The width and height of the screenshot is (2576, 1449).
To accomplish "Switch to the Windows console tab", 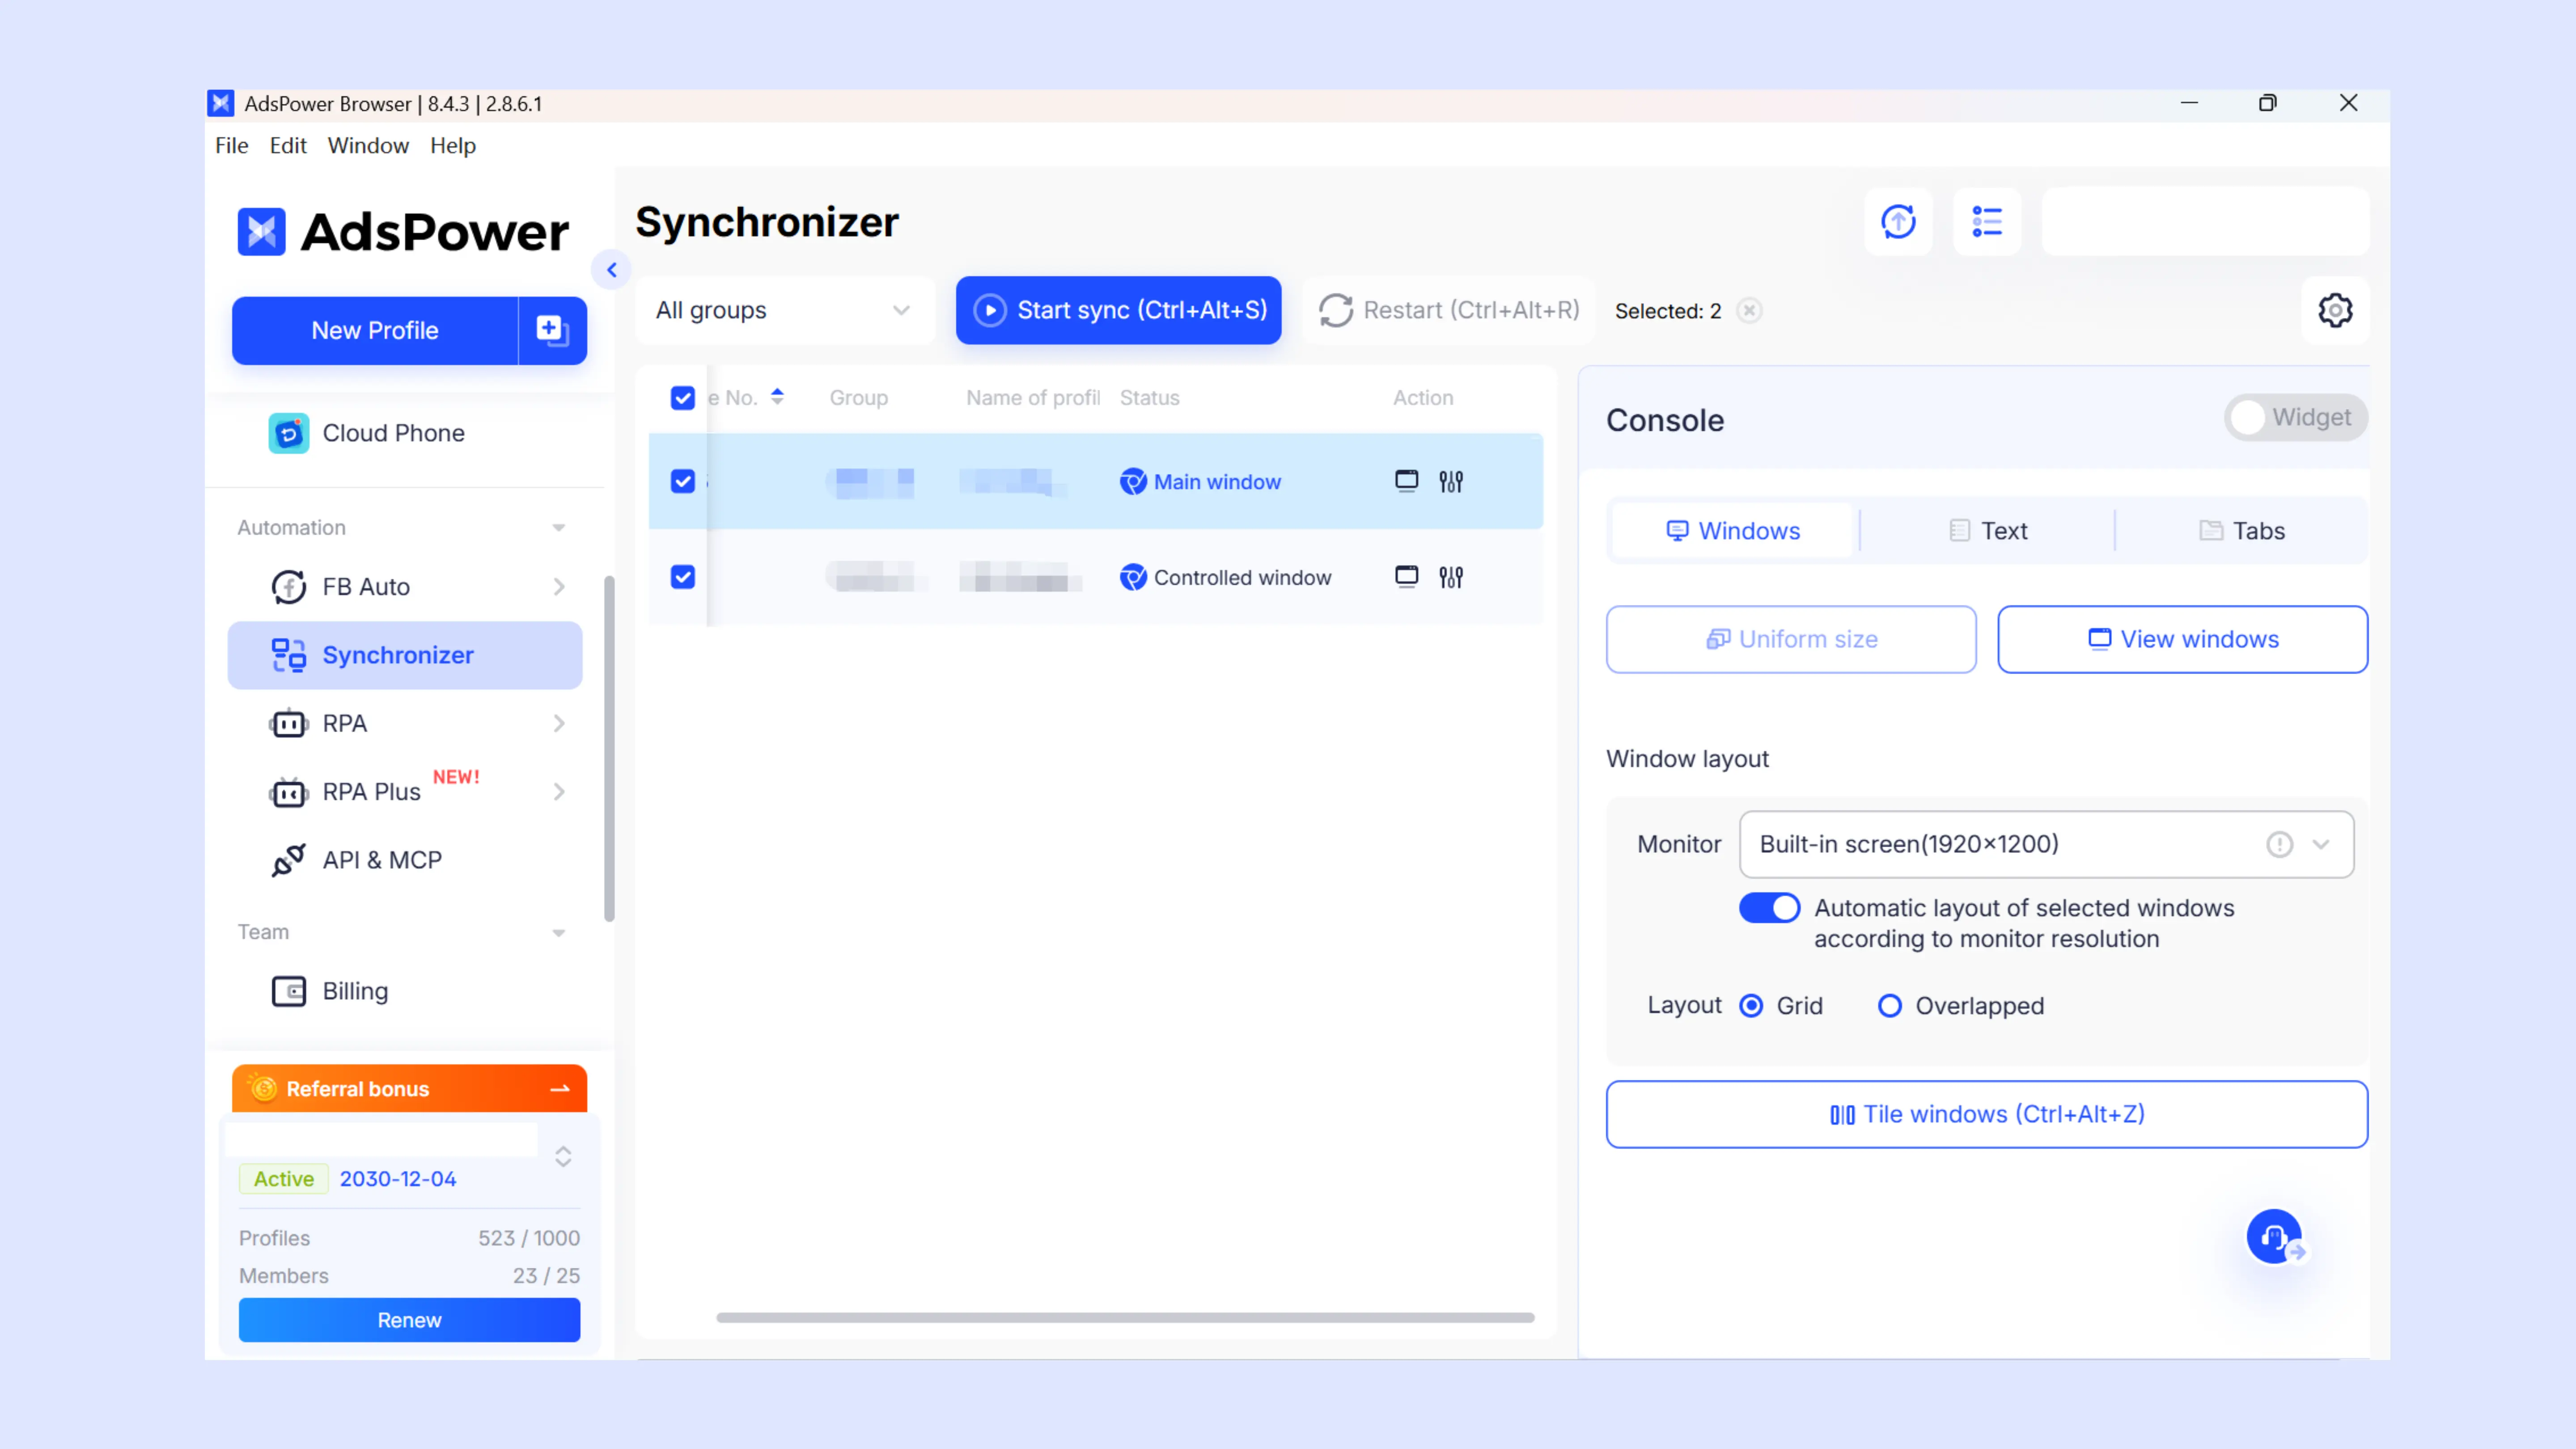I will 1733,531.
